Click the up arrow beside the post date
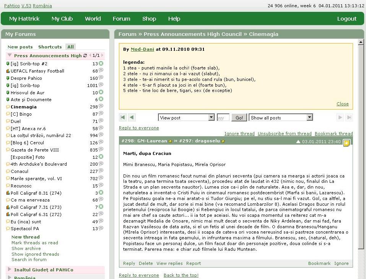This screenshot has width=366, height=279. [299, 142]
